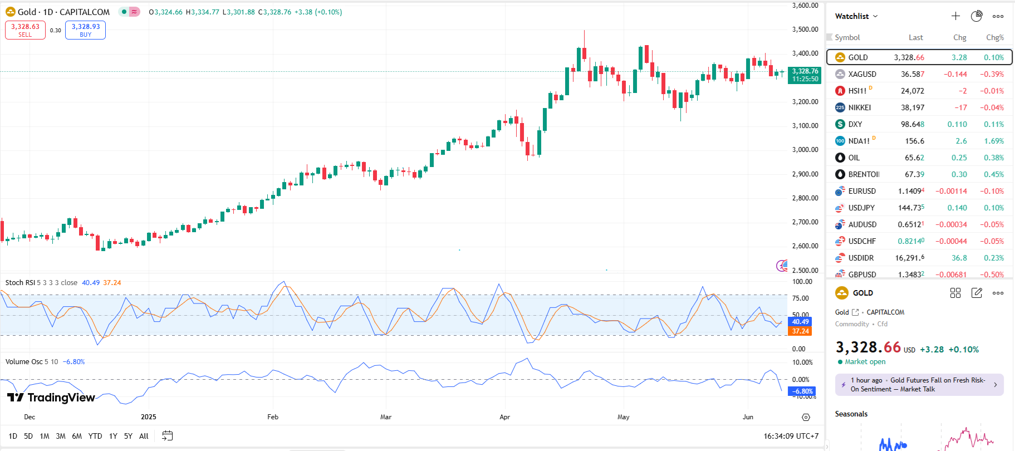Toggle the green market status indicator

(124, 12)
